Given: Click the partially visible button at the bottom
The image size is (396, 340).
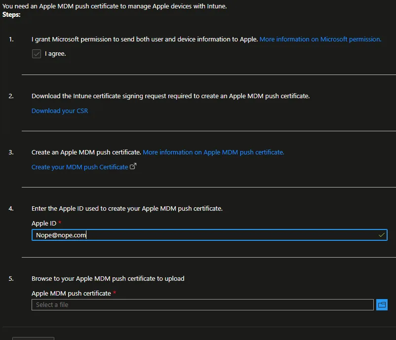Looking at the screenshot, I should point(33,338).
